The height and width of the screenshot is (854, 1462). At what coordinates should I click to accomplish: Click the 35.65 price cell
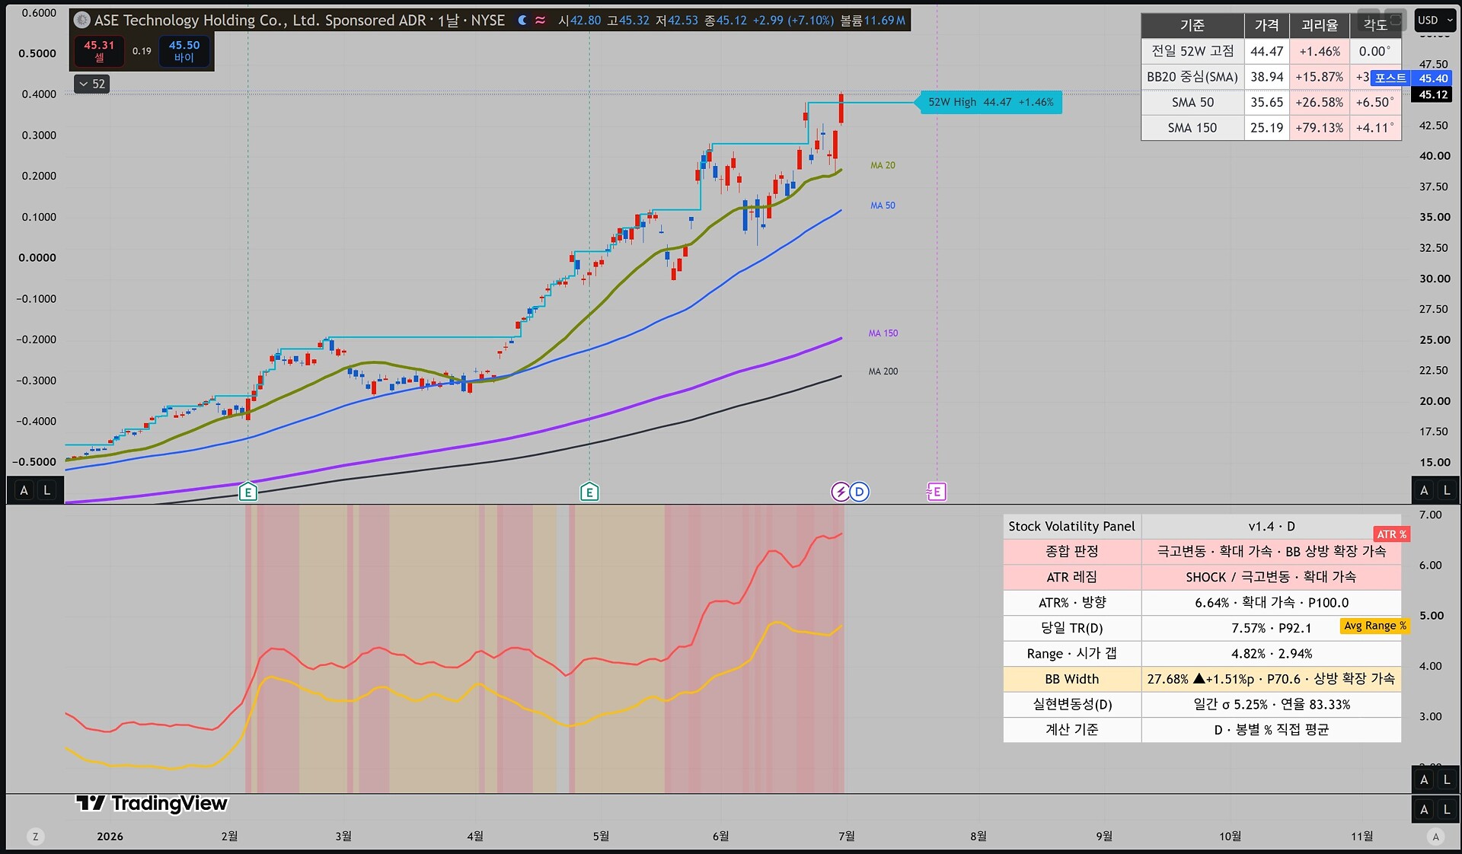(1267, 103)
